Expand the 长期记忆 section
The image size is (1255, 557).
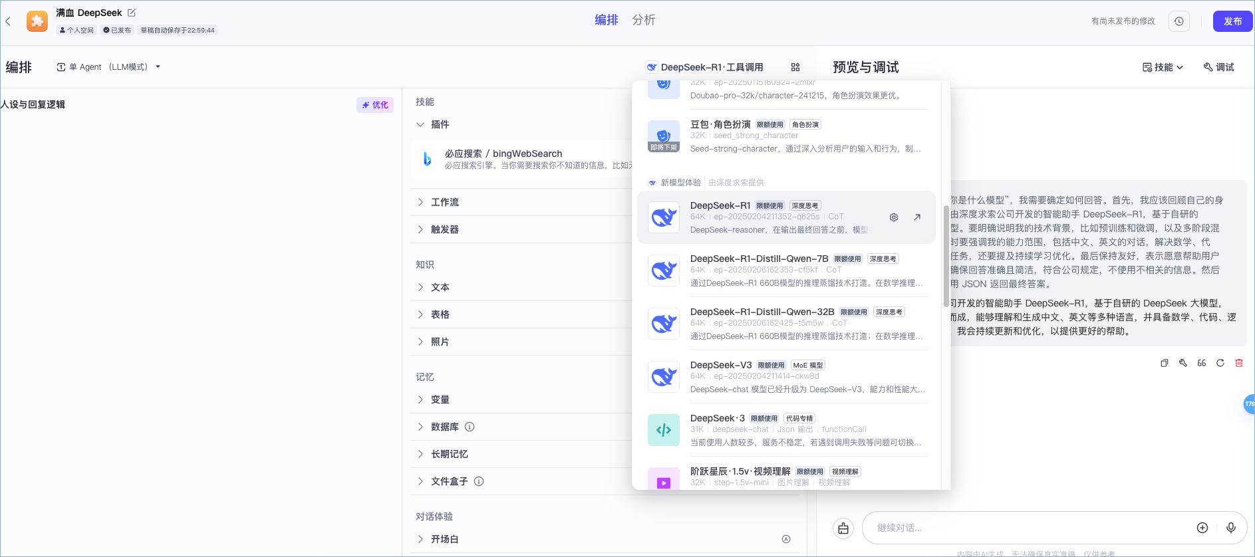pos(420,454)
